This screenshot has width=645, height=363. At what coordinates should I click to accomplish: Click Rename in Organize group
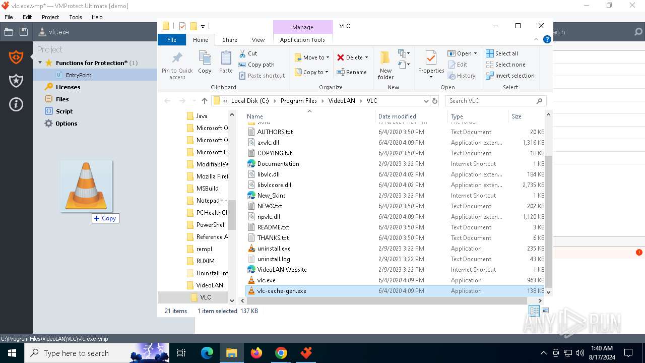352,72
